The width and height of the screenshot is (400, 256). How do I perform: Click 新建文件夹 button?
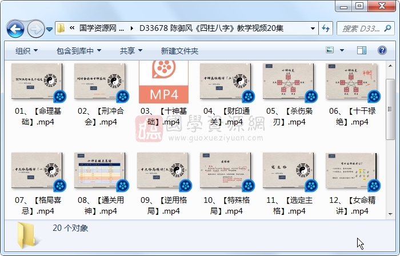coord(179,51)
